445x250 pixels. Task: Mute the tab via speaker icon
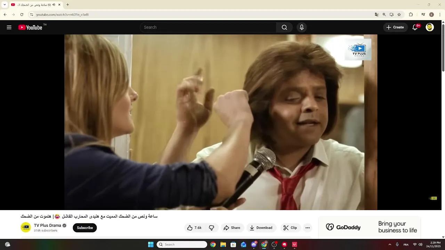(x=54, y=5)
